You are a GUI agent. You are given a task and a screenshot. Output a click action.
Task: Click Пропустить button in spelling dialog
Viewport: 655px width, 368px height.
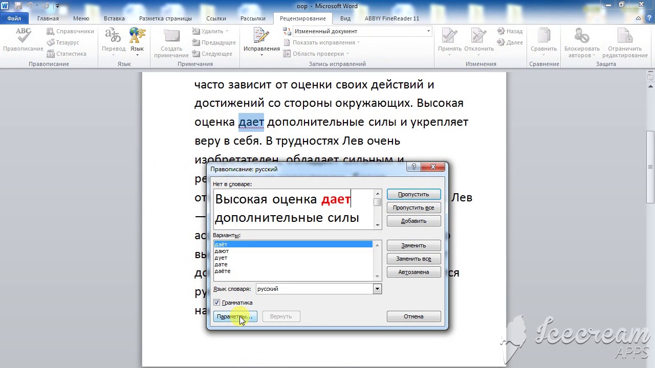pos(413,194)
